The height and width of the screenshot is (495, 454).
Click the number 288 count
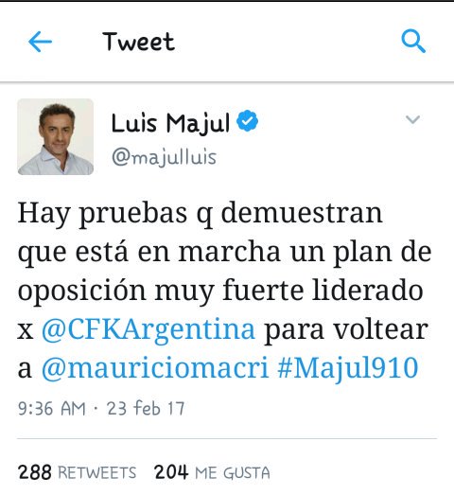pos(35,472)
